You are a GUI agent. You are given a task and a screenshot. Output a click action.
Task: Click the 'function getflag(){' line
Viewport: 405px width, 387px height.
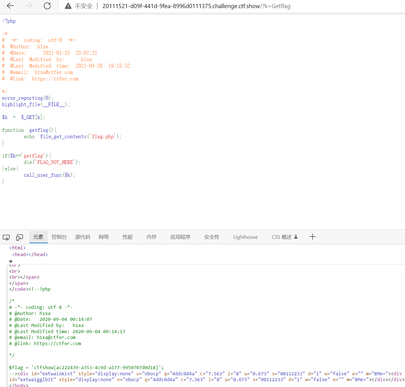point(29,130)
